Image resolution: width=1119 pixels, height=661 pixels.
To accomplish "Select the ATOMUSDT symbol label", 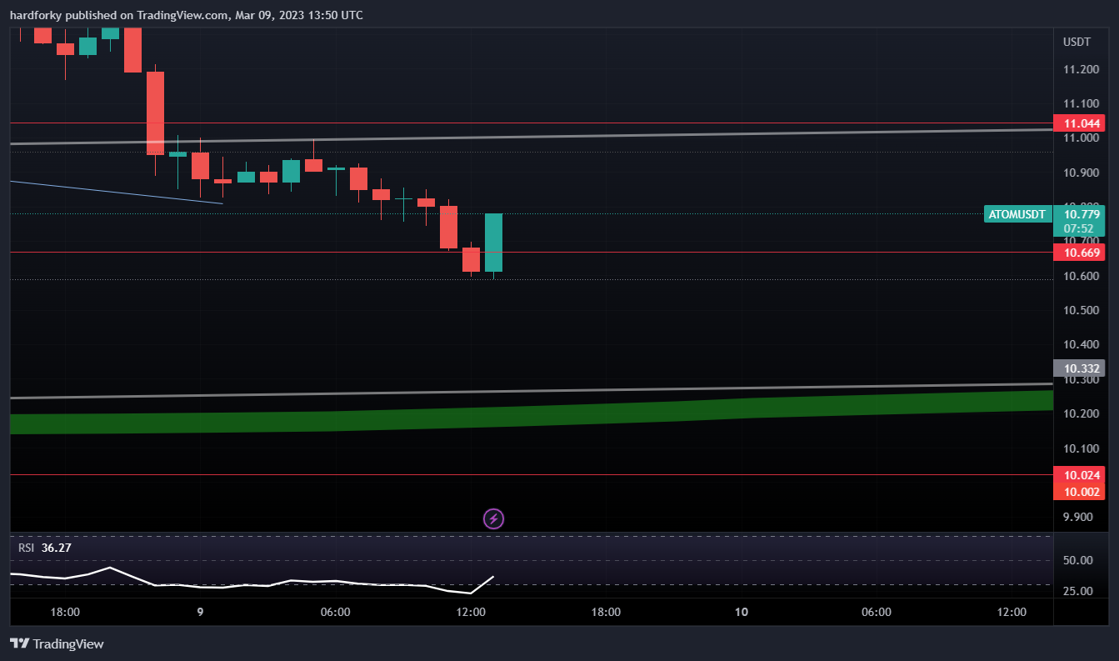I will click(1017, 214).
